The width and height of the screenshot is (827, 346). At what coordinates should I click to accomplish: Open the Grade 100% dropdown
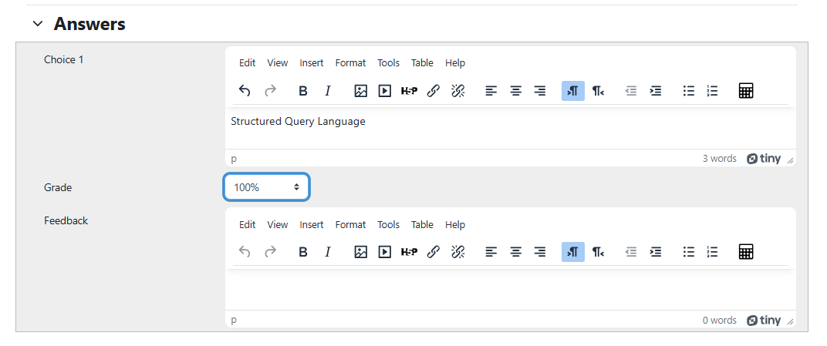(266, 187)
